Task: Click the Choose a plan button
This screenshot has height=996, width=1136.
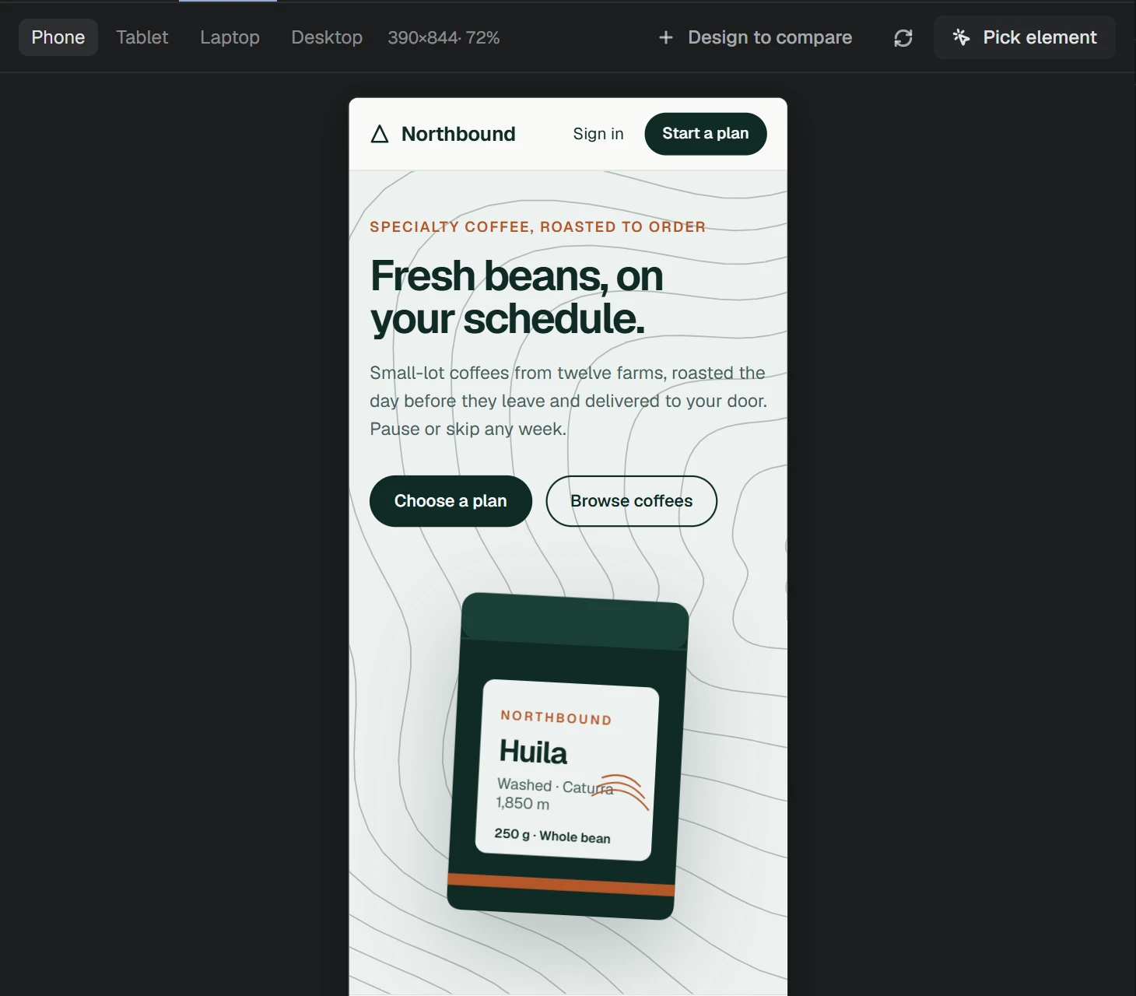Action: (451, 501)
